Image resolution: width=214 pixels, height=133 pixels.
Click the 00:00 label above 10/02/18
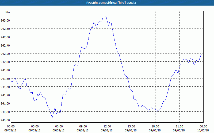click(x=203, y=127)
